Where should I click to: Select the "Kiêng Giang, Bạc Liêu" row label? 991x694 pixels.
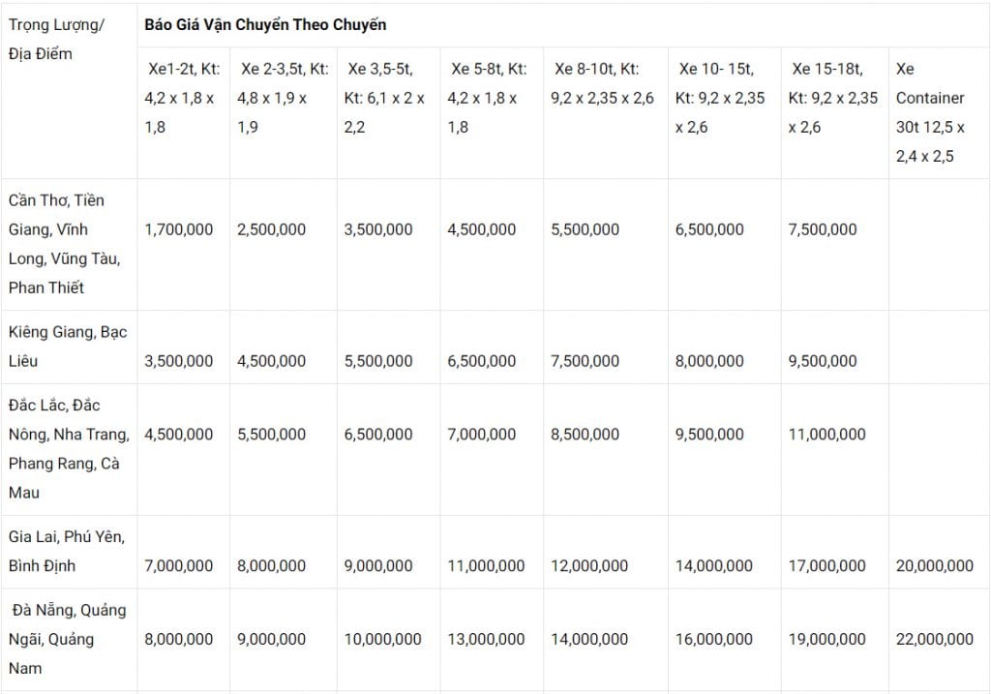(x=68, y=347)
